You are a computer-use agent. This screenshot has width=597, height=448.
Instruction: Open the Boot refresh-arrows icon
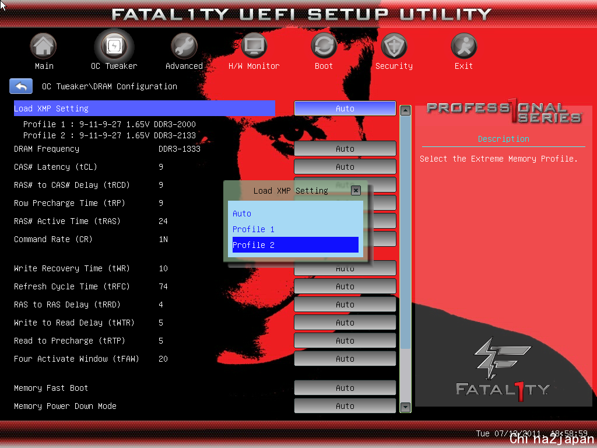point(324,45)
